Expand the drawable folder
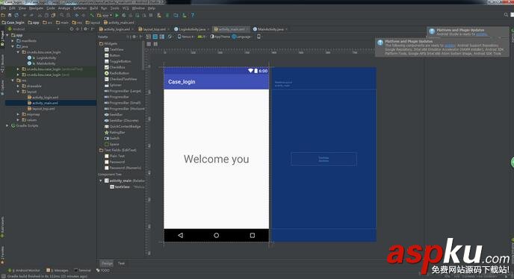This screenshot has height=279, width=514. coord(18,86)
